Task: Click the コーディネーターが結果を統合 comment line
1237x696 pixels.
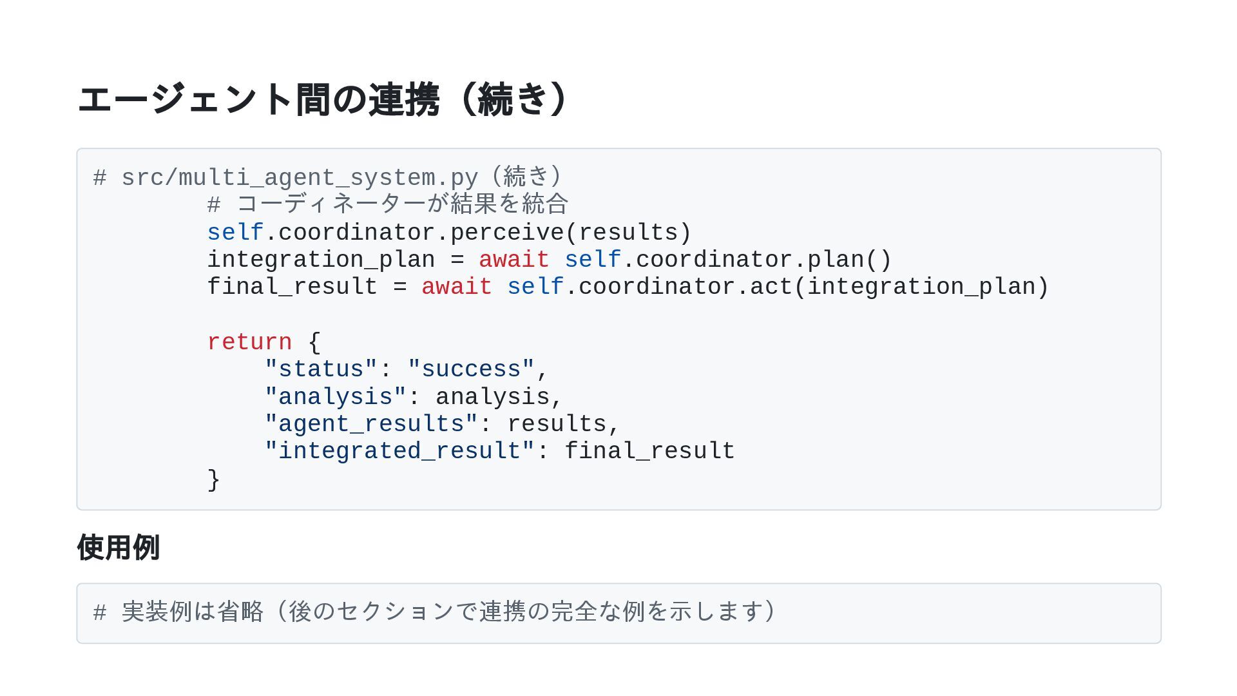Action: coord(388,204)
